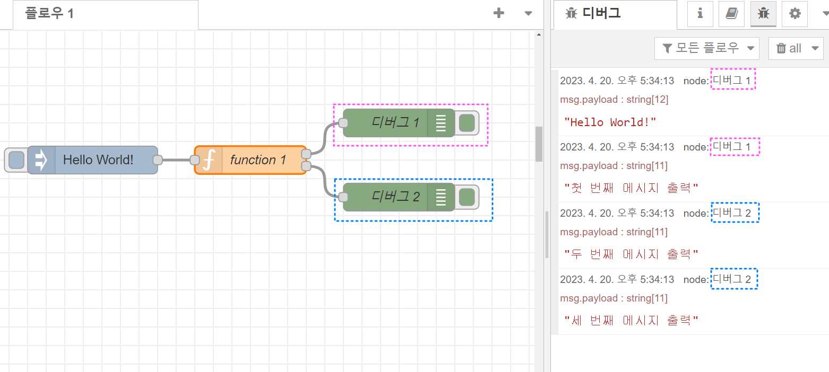
Task: Click msg.payload label above 두 번째 message
Action: [x=614, y=232]
